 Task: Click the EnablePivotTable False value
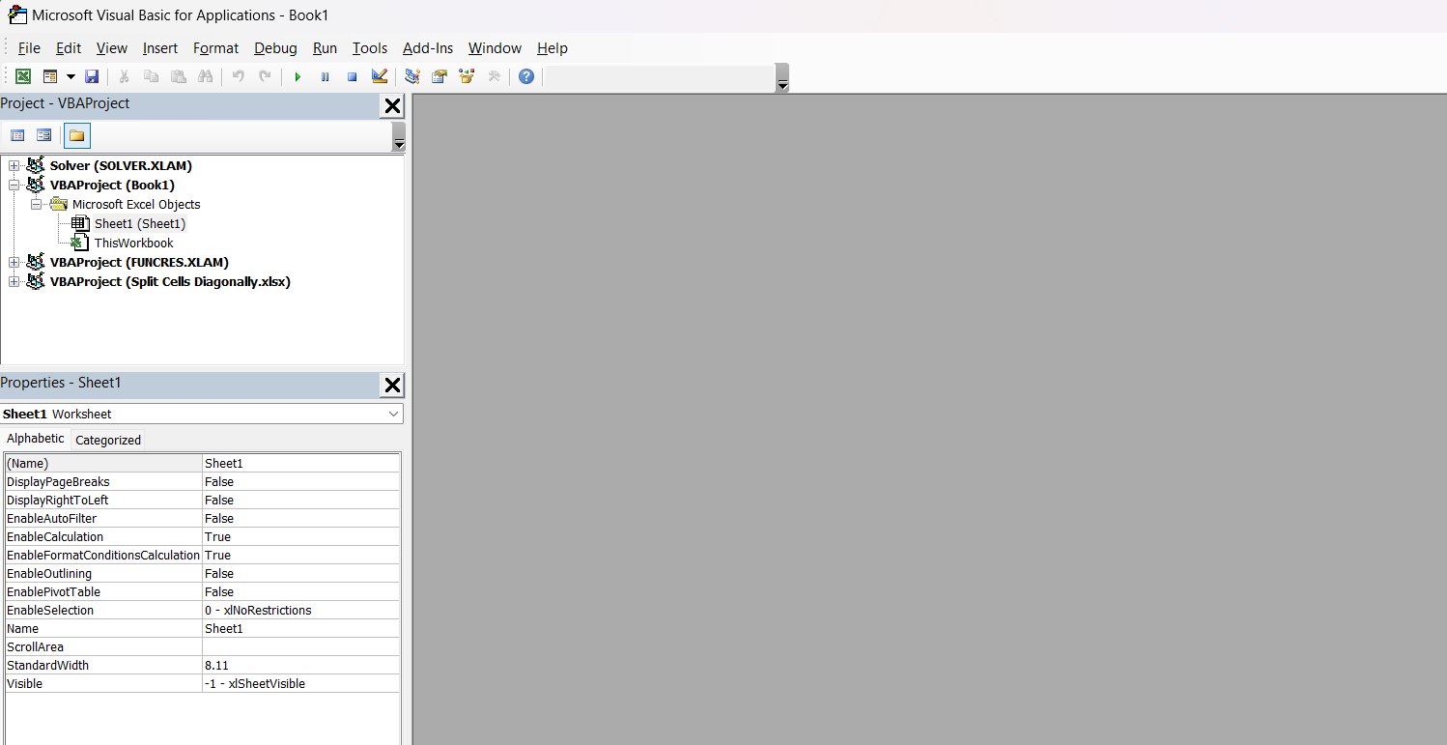(300, 591)
